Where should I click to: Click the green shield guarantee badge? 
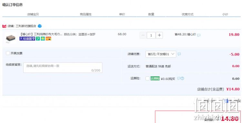43,39
